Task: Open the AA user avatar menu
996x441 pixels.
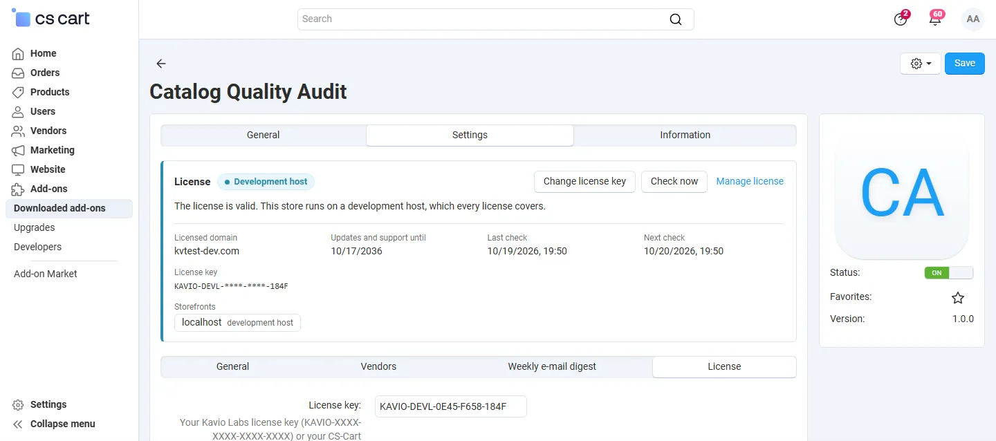Action: click(x=973, y=19)
